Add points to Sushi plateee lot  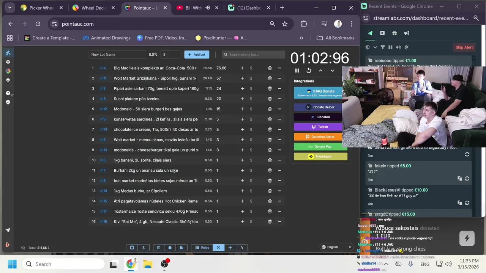[243, 99]
